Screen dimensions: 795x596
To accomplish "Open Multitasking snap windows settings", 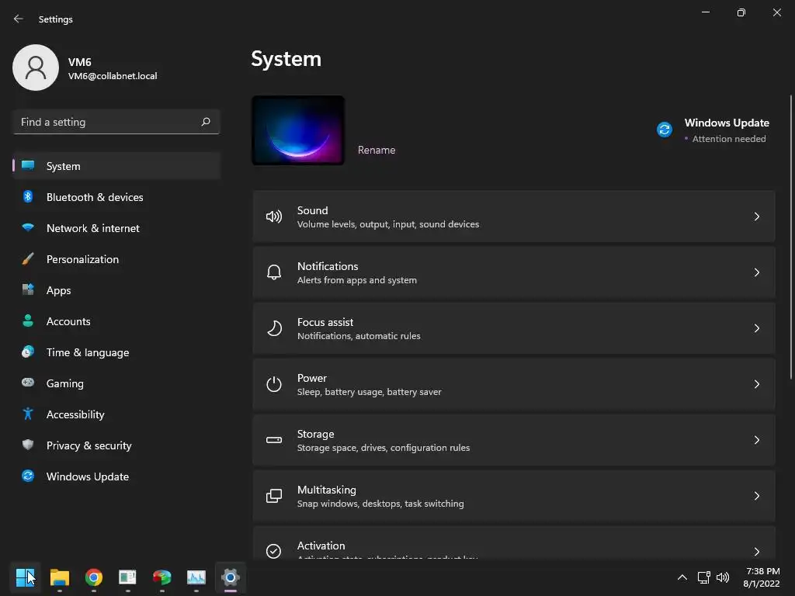I will (x=514, y=496).
